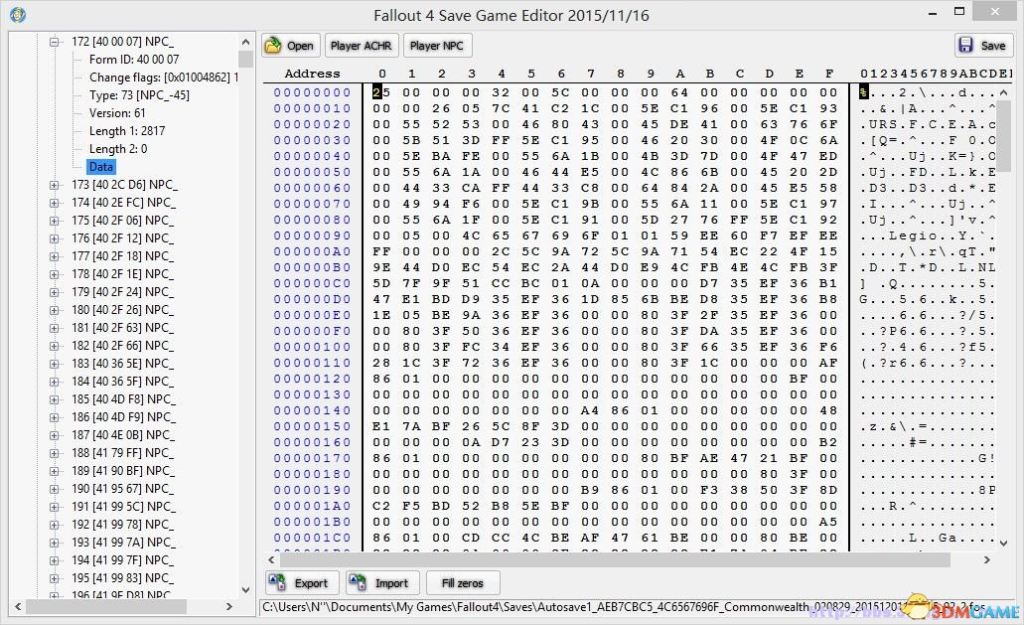Click the highlighted first byte 25
The height and width of the screenshot is (625, 1024).
click(381, 92)
